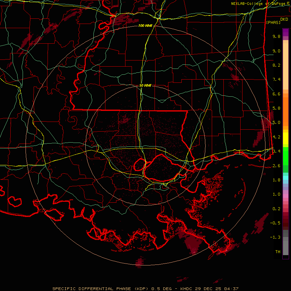Pick the yellow segment of the color bar

point(286,138)
